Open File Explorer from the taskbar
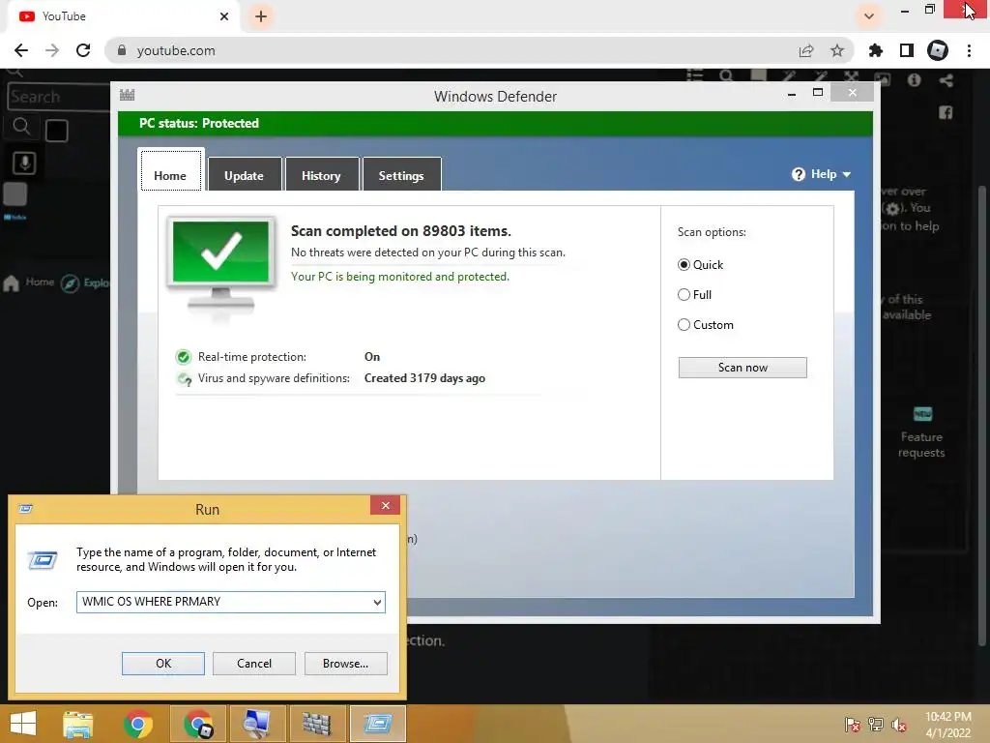The height and width of the screenshot is (743, 990). pyautogui.click(x=78, y=724)
